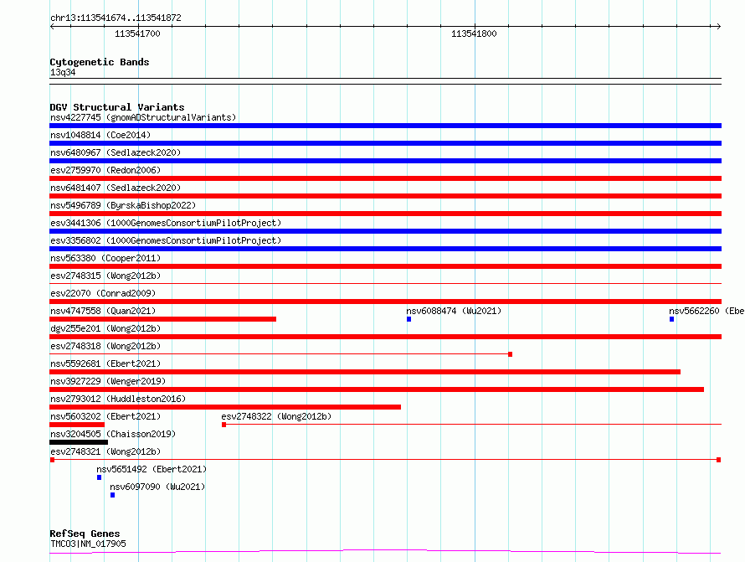Open esv2759970 (Redon2006) variant label

coord(105,170)
